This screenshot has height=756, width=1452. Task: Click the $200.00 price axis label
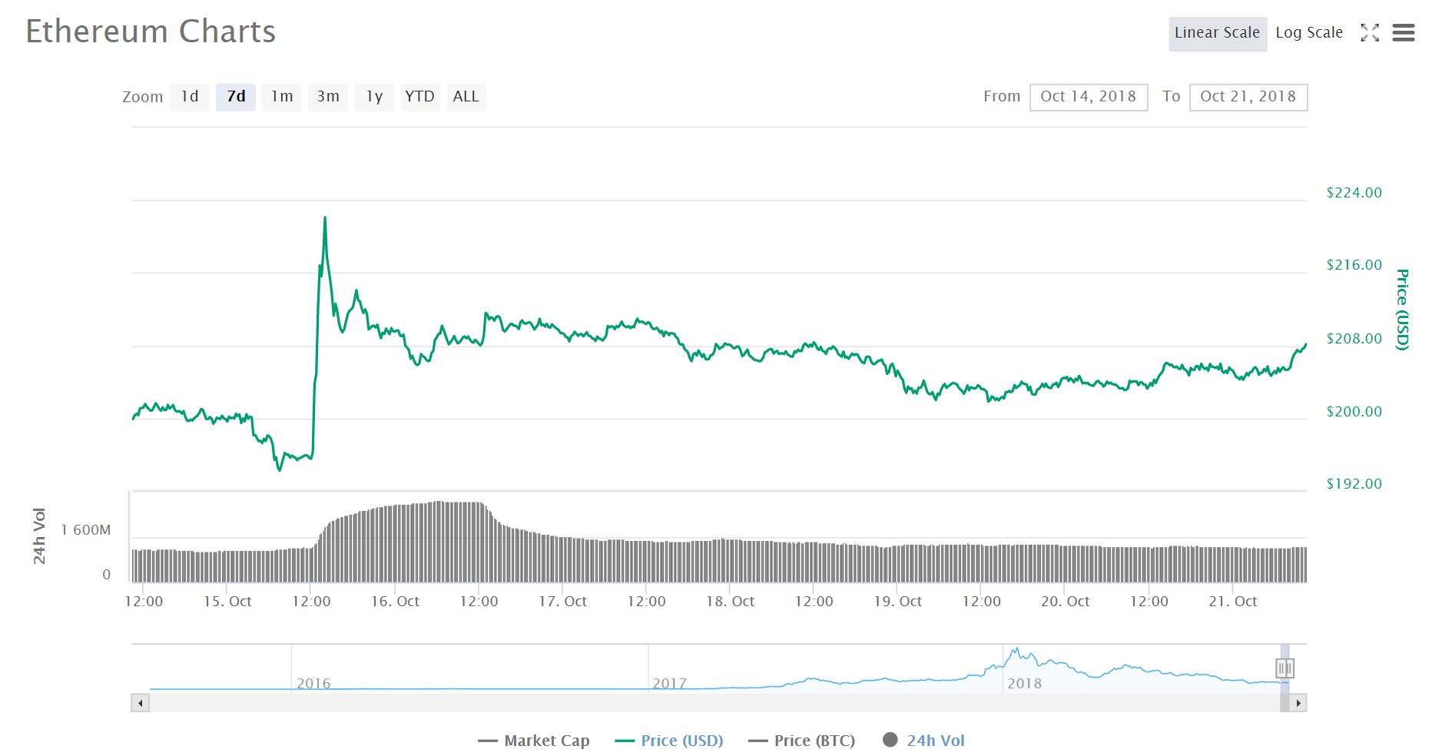click(x=1354, y=412)
